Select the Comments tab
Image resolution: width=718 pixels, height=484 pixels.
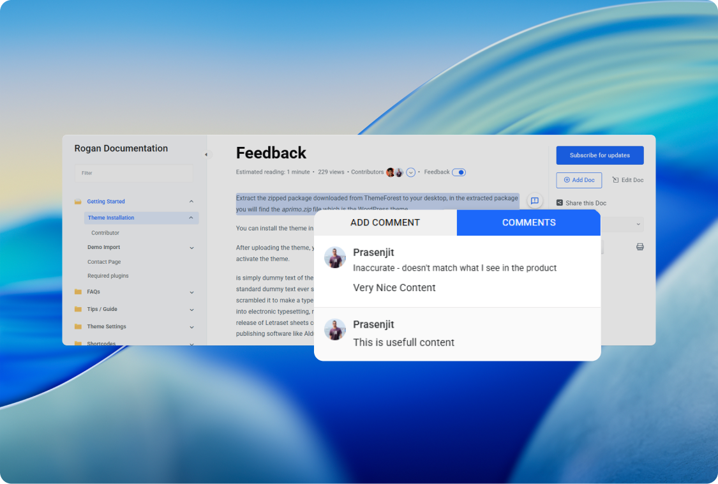point(528,223)
